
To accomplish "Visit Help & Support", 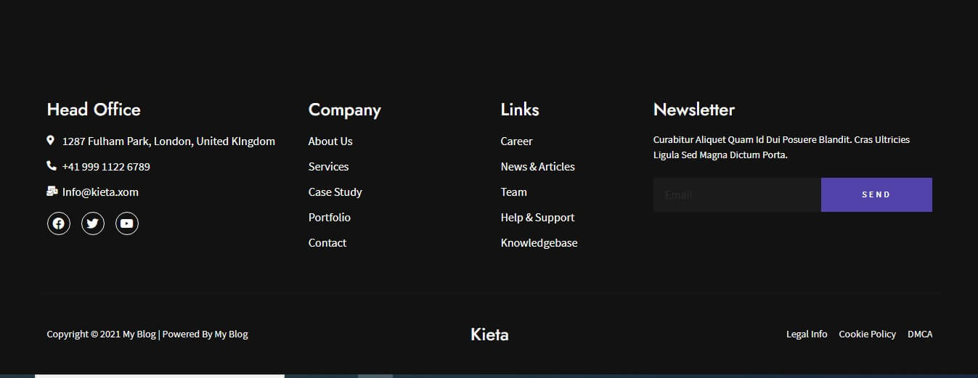I will pyautogui.click(x=538, y=218).
